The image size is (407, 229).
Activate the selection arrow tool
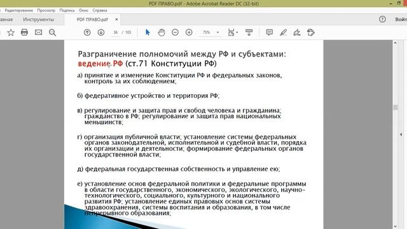click(x=148, y=32)
